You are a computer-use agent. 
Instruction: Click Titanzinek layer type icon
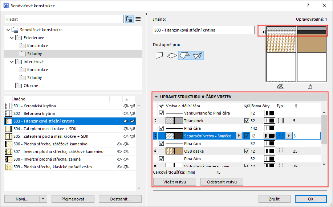pyautogui.click(x=281, y=121)
